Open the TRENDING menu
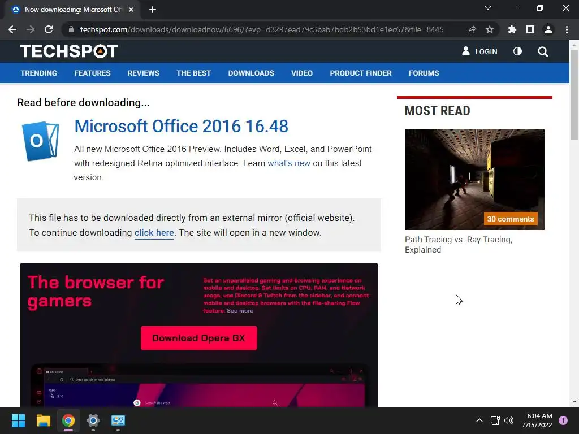This screenshot has height=434, width=579. pyautogui.click(x=39, y=73)
